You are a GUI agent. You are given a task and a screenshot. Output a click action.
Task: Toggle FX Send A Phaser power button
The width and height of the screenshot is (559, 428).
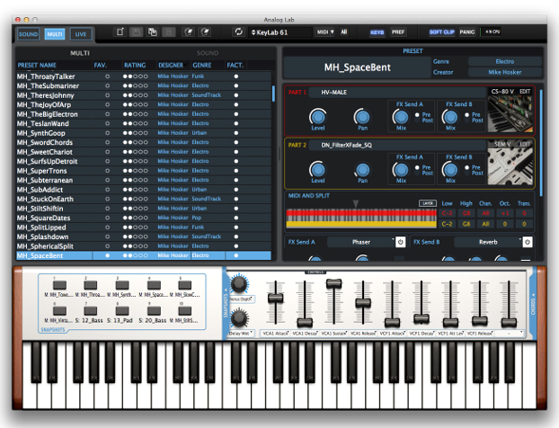point(401,242)
